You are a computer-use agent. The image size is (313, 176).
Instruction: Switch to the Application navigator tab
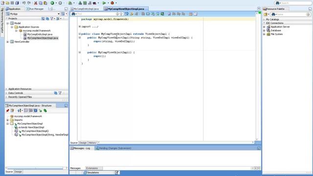[x=13, y=9]
